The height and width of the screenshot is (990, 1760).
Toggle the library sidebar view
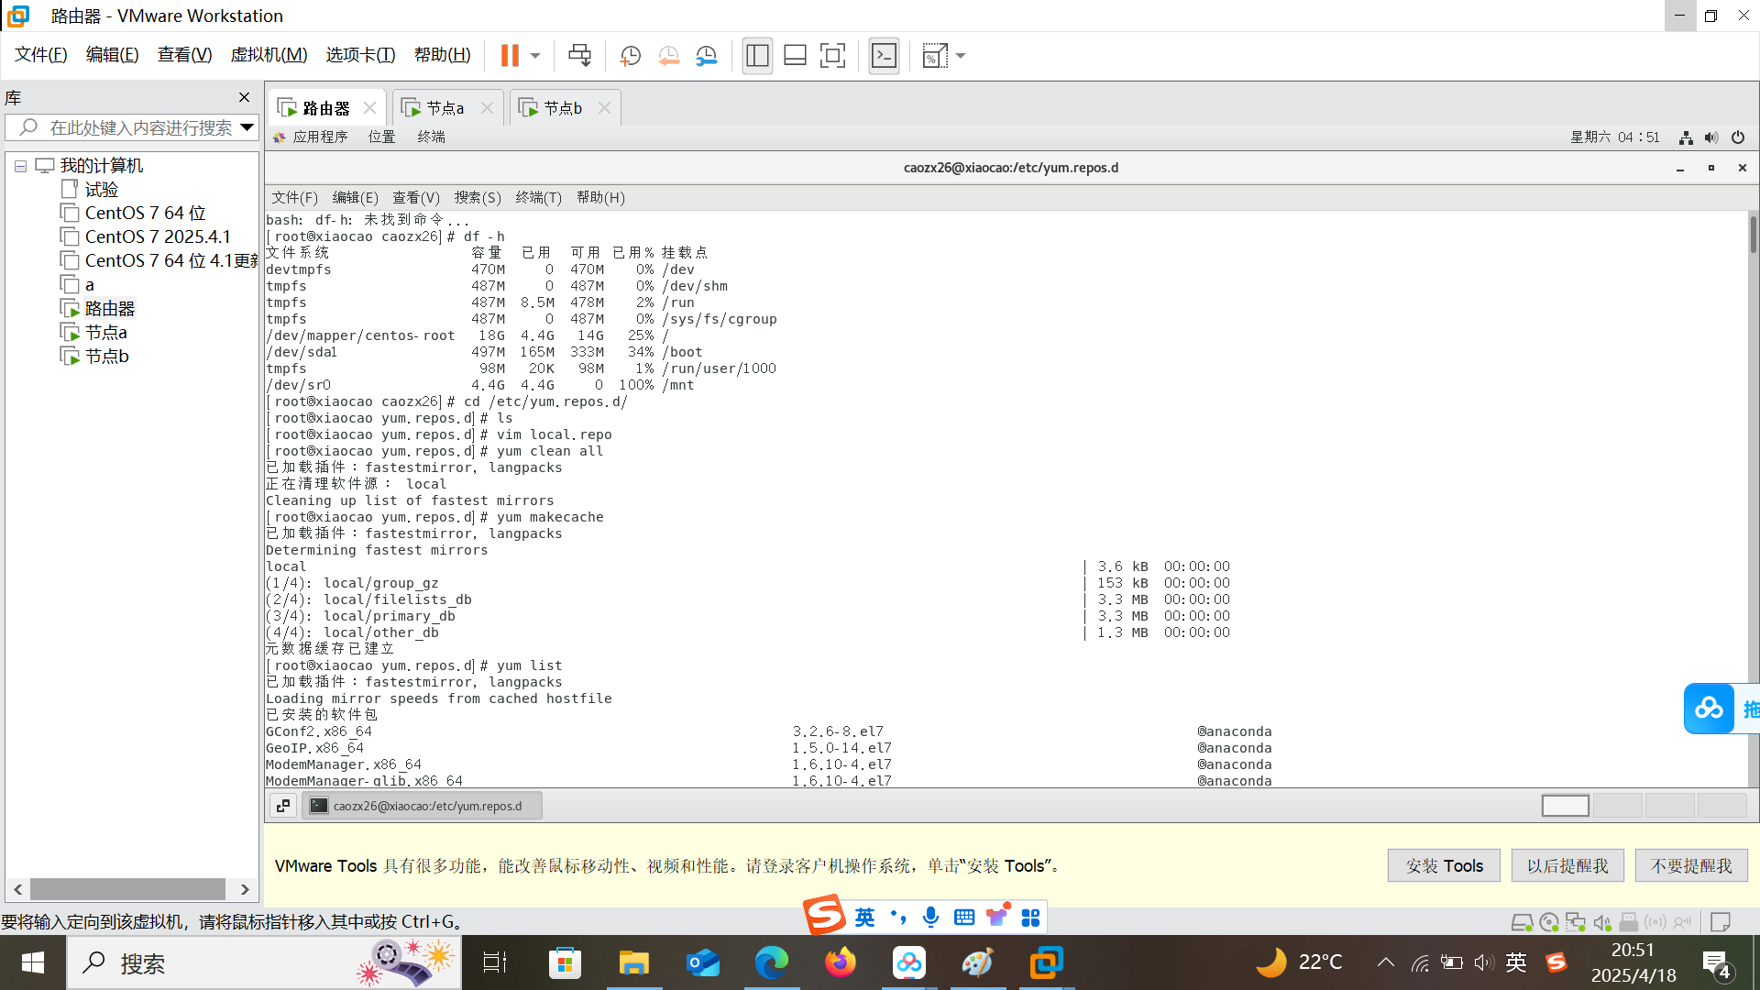click(x=757, y=56)
